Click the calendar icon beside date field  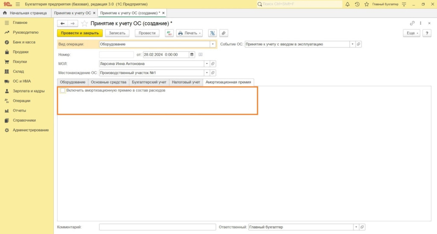click(x=192, y=55)
